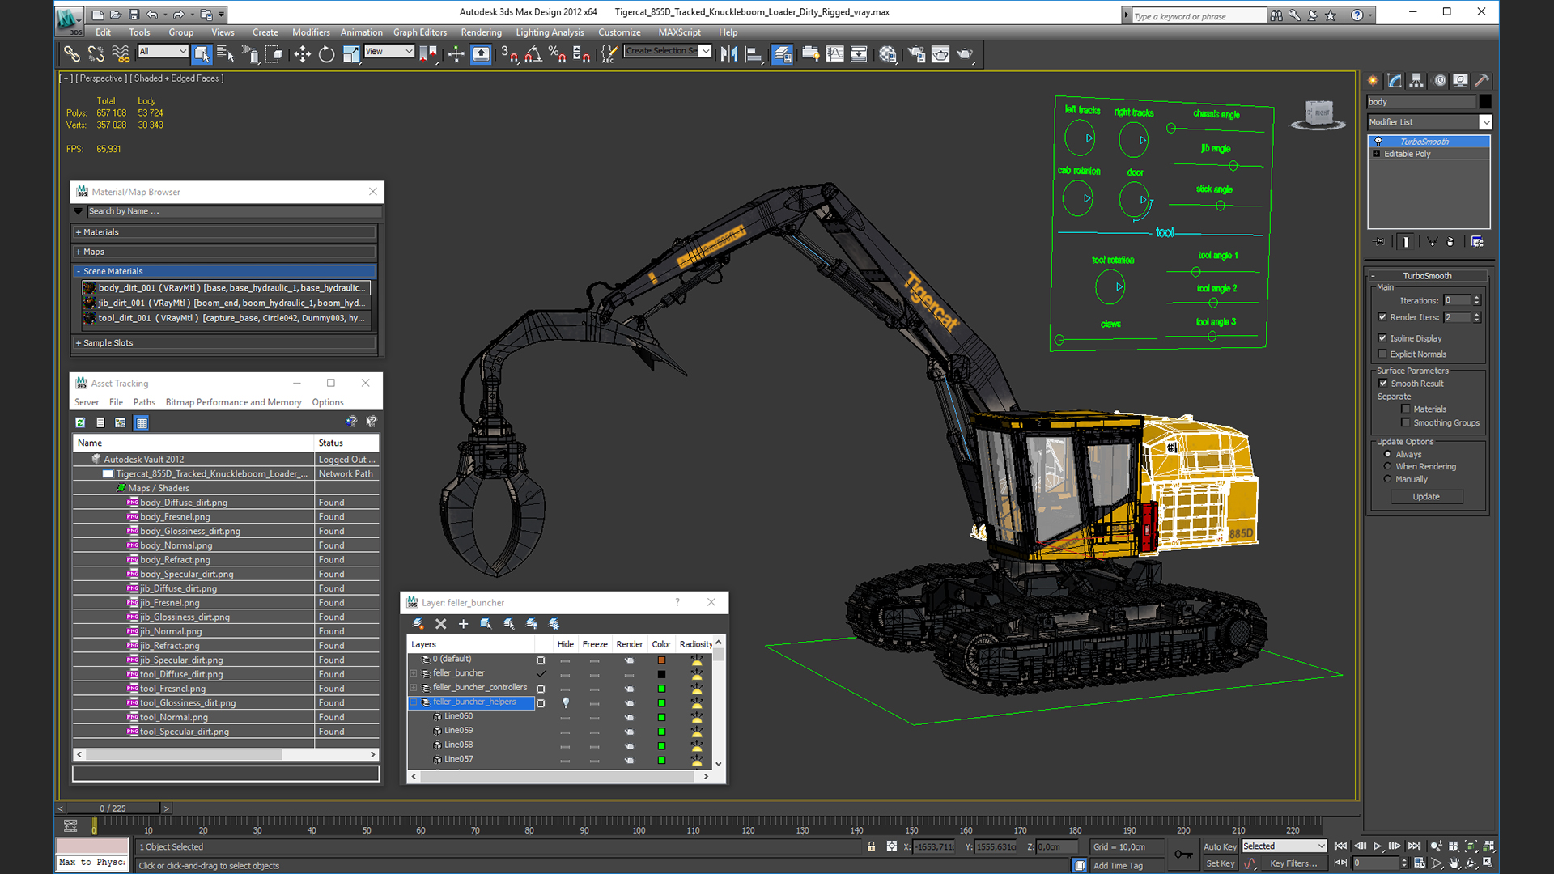Enable Separate by Smoothing Groups checkbox
The image size is (1554, 874).
(1406, 422)
